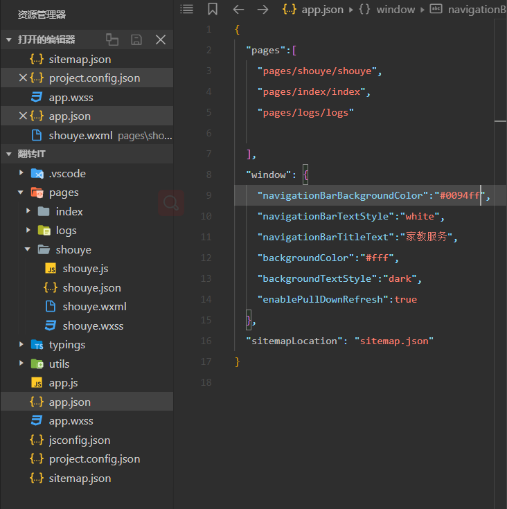507x509 pixels.
Task: Click "navigationBarTextStyle" key on line 10
Action: [x=326, y=216]
